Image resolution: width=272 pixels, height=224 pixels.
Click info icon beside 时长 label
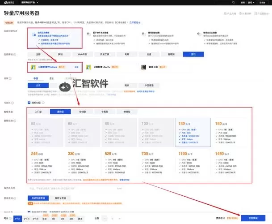pos(10,218)
